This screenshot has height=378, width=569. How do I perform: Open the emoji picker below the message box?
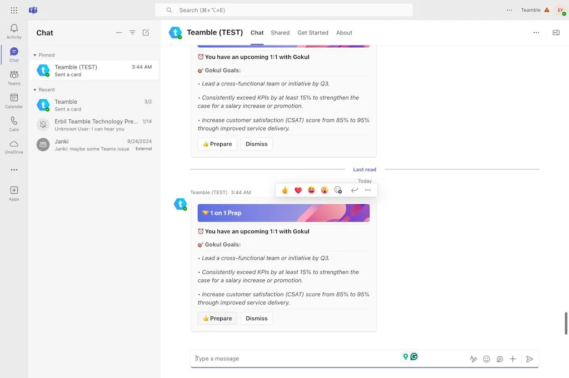click(x=486, y=359)
